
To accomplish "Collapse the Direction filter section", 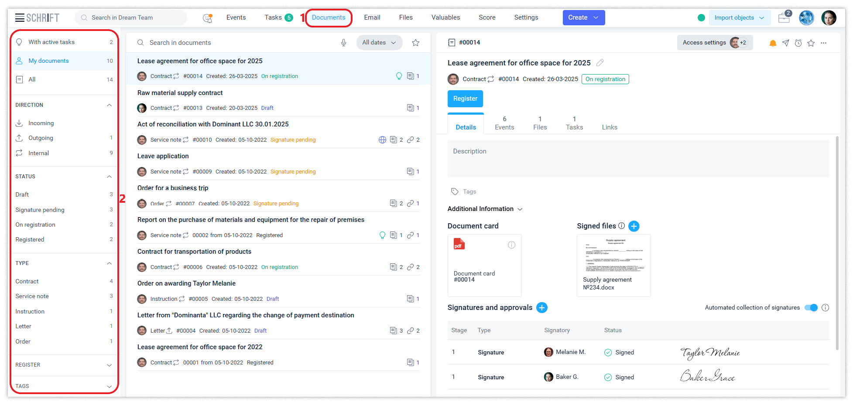I will pyautogui.click(x=109, y=105).
